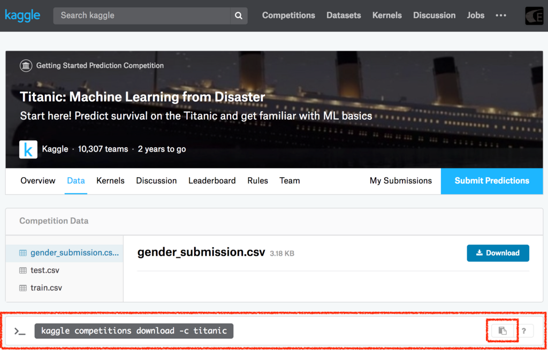Open the Jobs page
Image resolution: width=548 pixels, height=350 pixels.
(476, 16)
